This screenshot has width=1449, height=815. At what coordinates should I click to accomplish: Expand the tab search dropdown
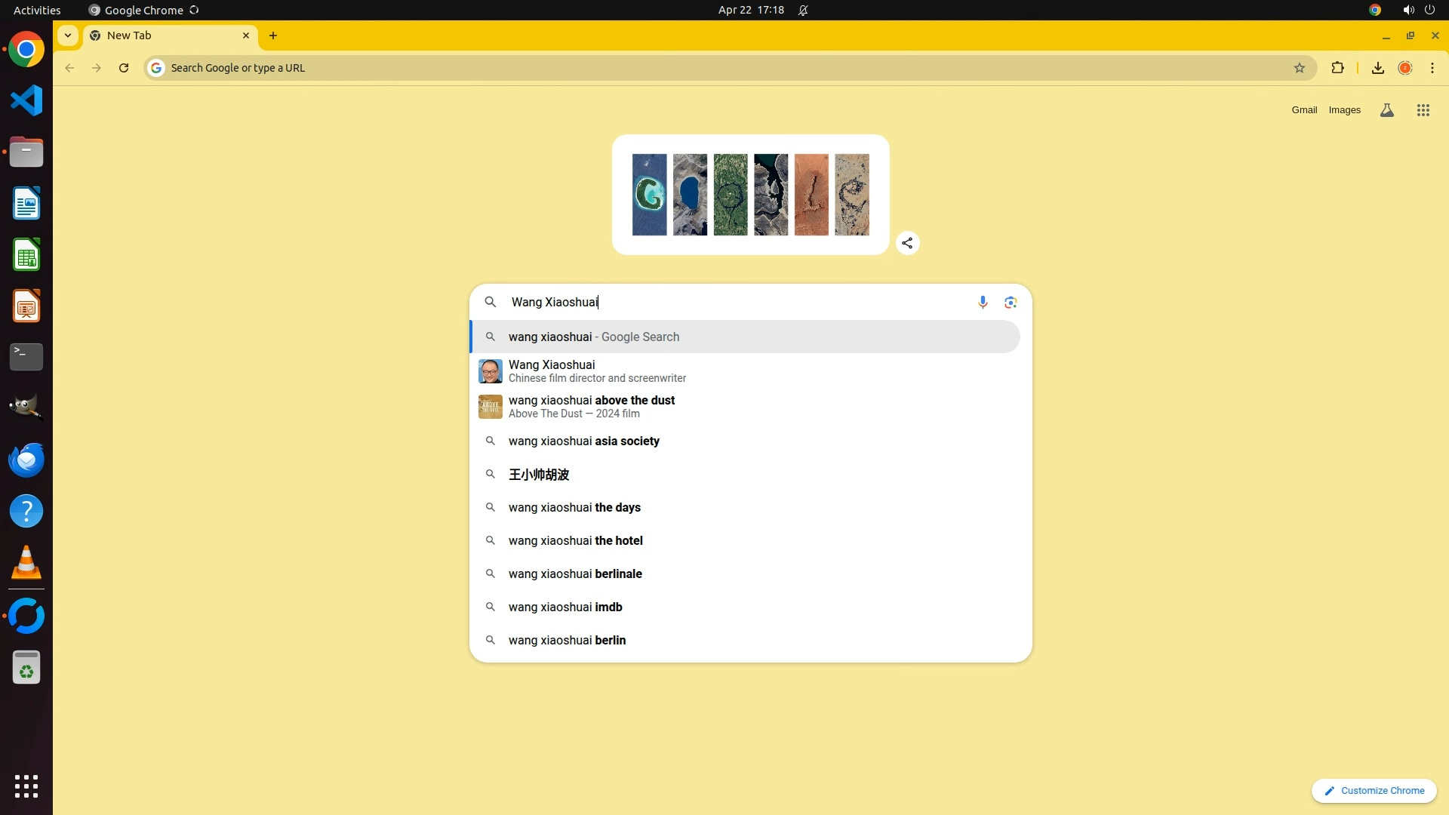point(68,35)
